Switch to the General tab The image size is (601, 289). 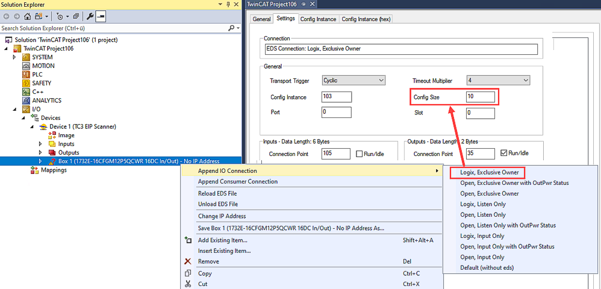tap(262, 19)
